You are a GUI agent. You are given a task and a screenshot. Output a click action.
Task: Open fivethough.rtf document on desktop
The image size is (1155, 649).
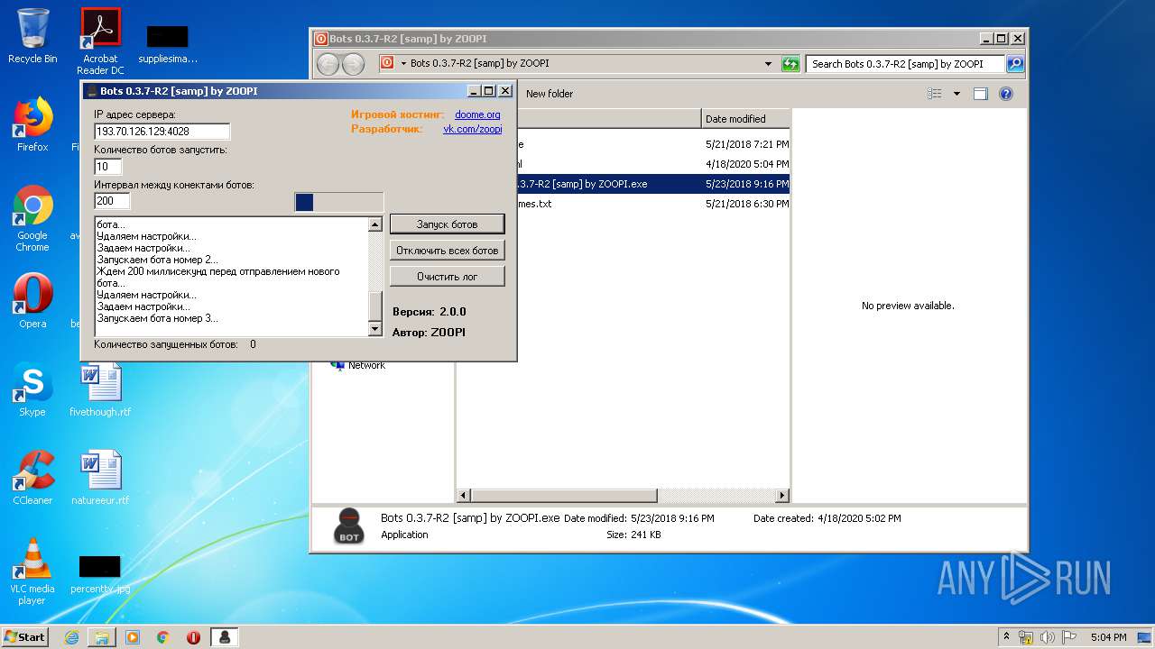click(x=100, y=389)
